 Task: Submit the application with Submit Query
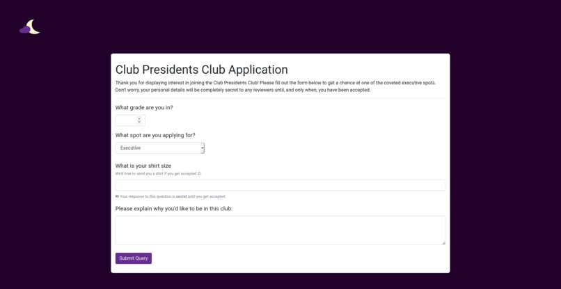134,258
